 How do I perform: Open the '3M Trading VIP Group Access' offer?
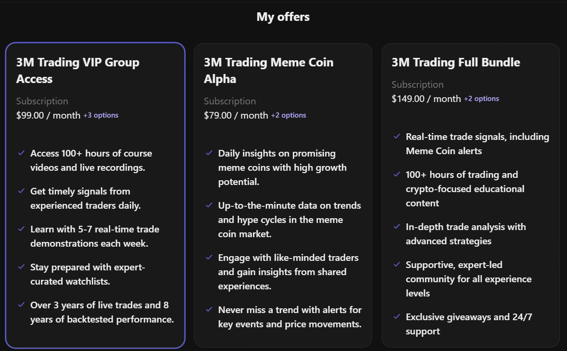[77, 70]
